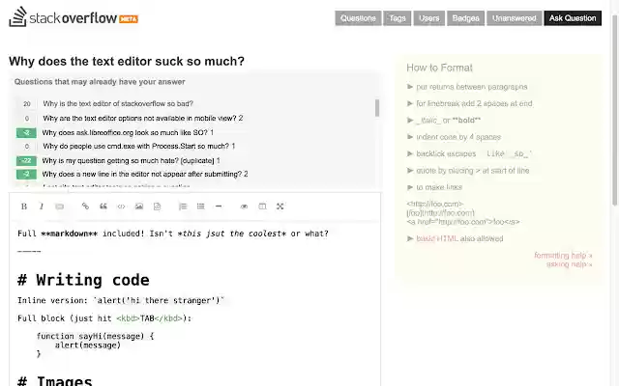Toggle italic formatting in the editor toolbar
619x386 pixels.
[x=42, y=207]
